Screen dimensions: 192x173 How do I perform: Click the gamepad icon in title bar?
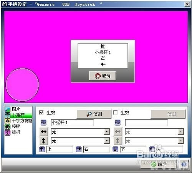5,4
